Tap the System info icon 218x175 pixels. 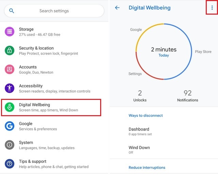[10, 145]
